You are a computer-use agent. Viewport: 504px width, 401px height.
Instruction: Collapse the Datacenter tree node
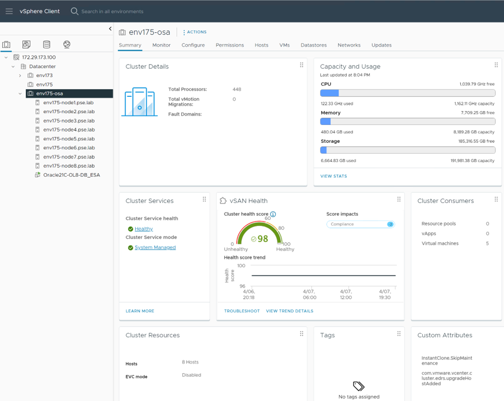tap(13, 67)
